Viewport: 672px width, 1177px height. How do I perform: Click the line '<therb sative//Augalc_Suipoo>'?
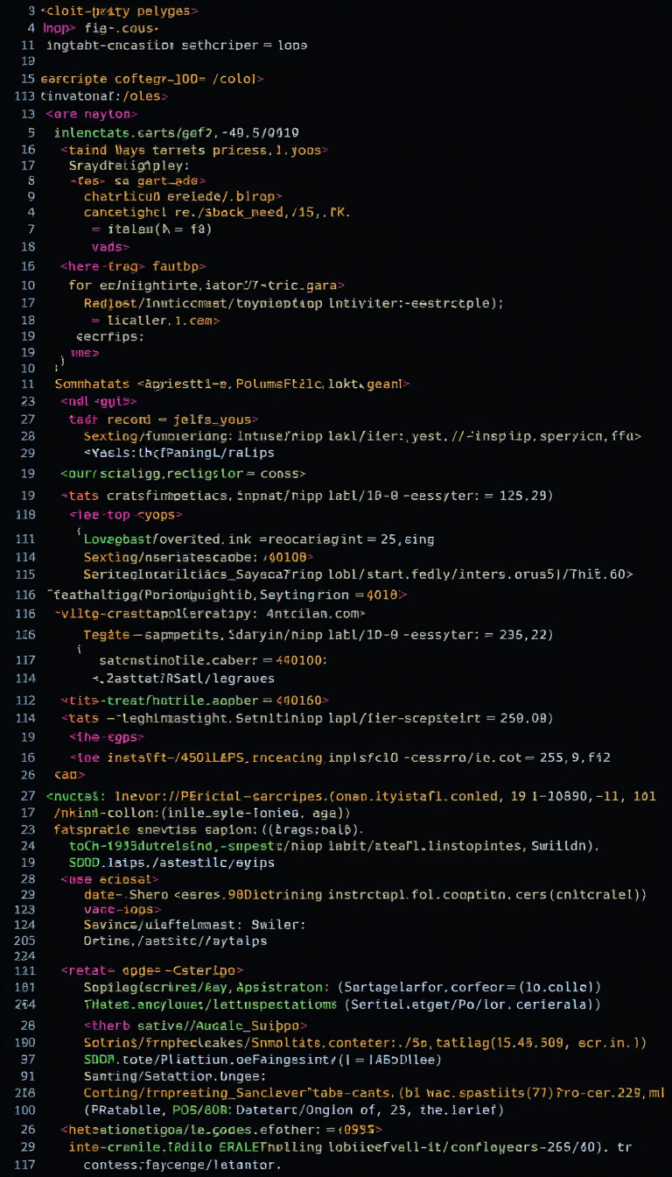[x=195, y=1025]
